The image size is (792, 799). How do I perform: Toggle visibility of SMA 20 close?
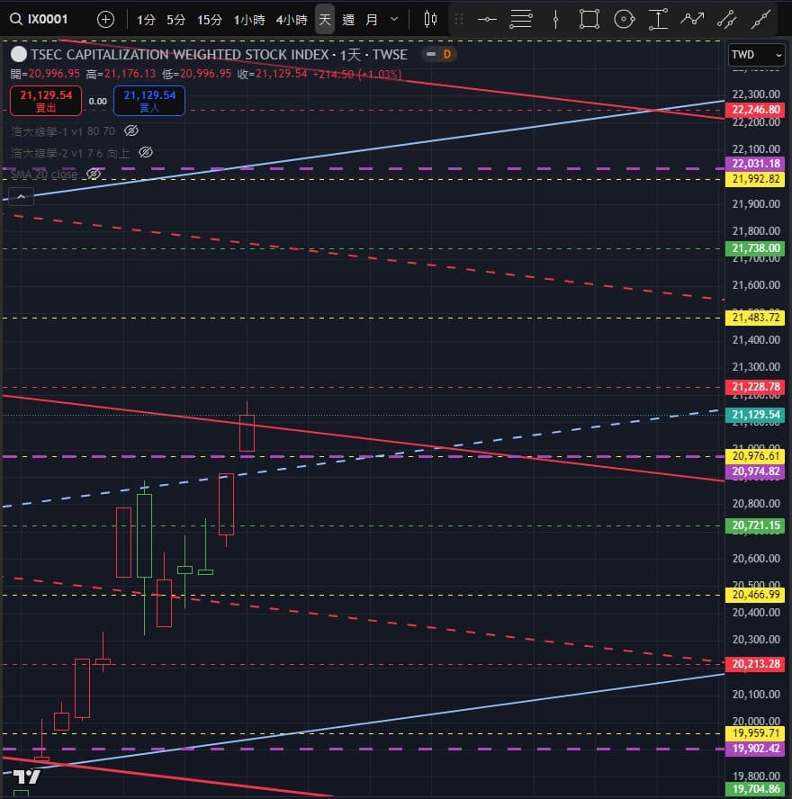94,174
